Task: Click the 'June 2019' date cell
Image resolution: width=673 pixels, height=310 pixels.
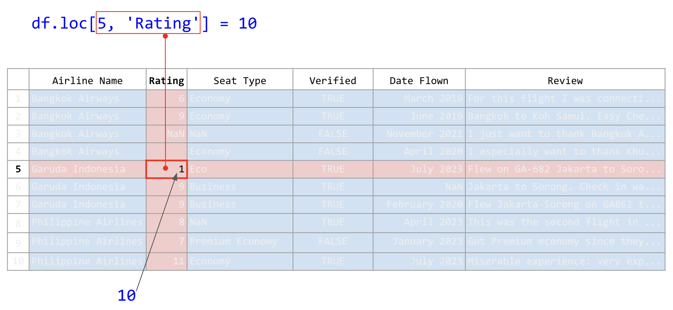Action: (x=419, y=116)
